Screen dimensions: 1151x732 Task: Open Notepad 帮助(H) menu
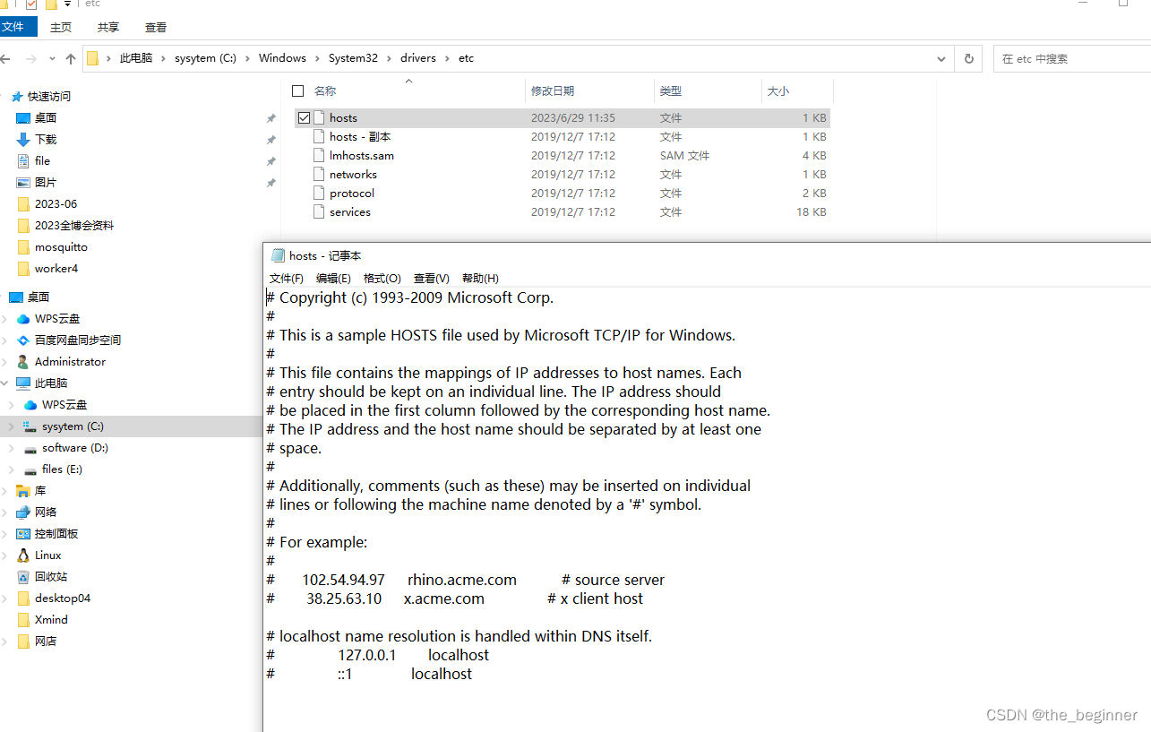click(x=480, y=279)
